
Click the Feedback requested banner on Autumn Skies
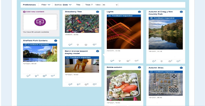[166, 72]
